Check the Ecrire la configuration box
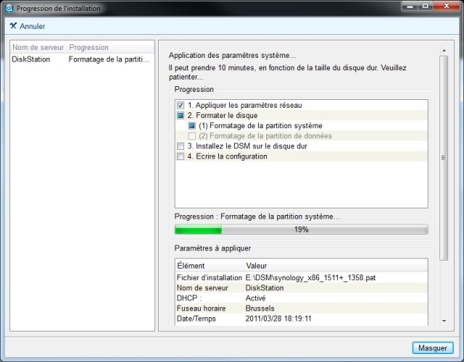 [x=181, y=156]
